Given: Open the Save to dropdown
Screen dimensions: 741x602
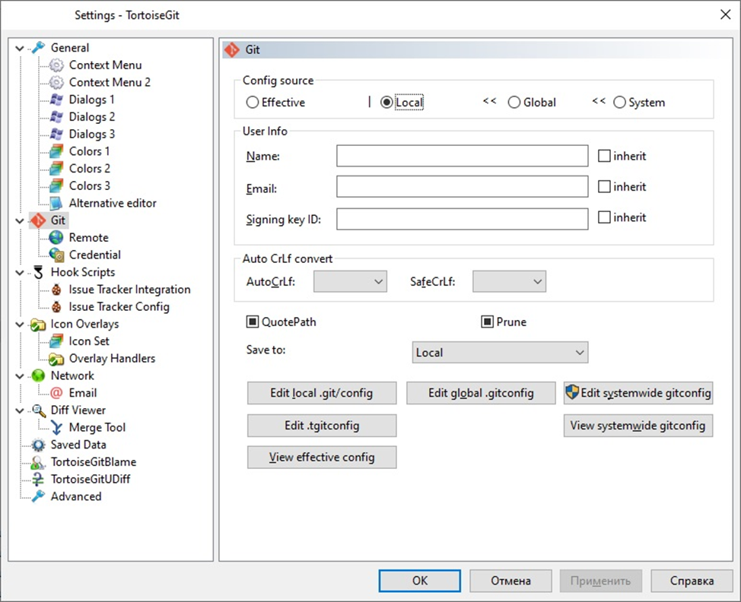Looking at the screenshot, I should tap(499, 353).
